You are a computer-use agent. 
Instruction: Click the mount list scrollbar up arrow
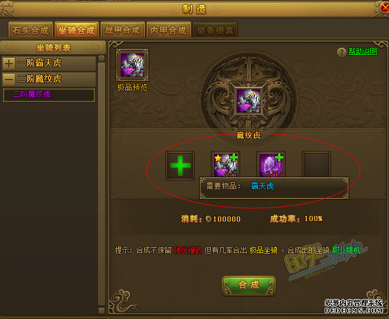click(x=102, y=58)
